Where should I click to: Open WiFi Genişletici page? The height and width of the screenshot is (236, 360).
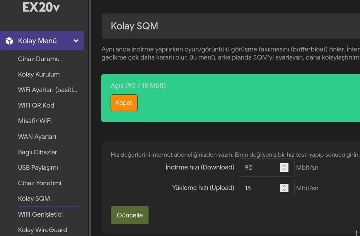40,214
